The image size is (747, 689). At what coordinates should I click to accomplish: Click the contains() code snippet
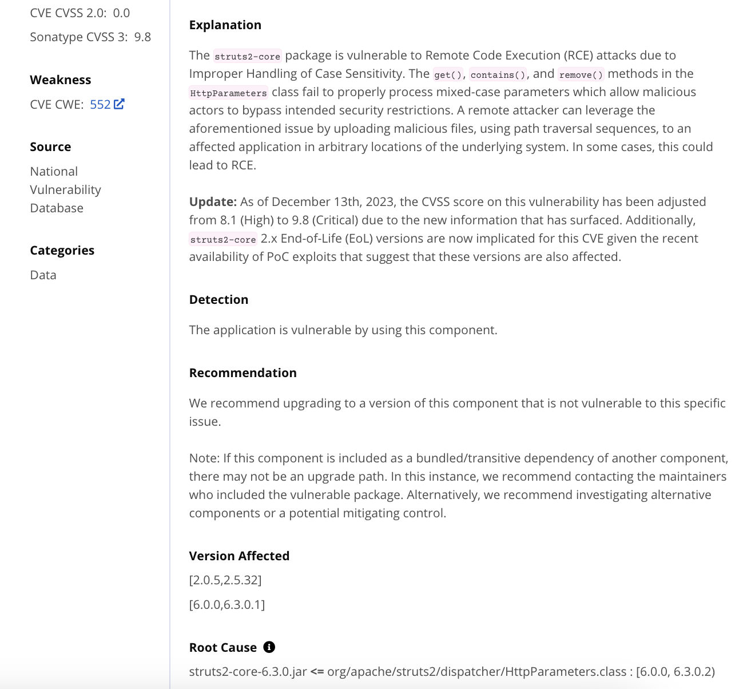(498, 74)
